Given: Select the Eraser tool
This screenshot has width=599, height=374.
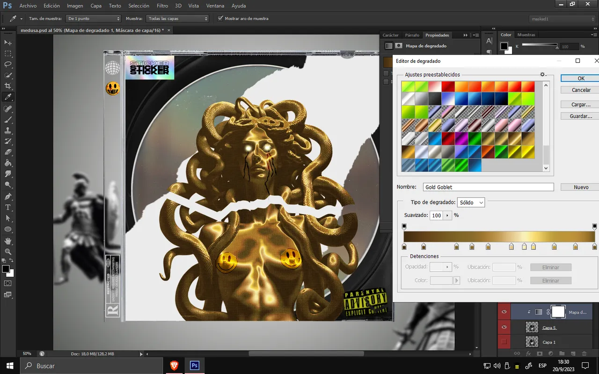Looking at the screenshot, I should point(8,152).
